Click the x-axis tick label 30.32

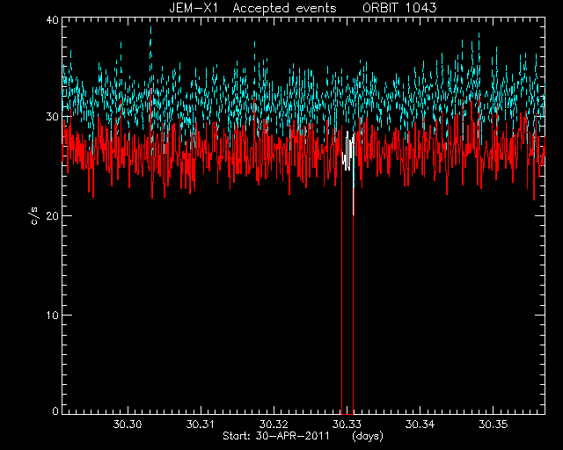click(274, 425)
